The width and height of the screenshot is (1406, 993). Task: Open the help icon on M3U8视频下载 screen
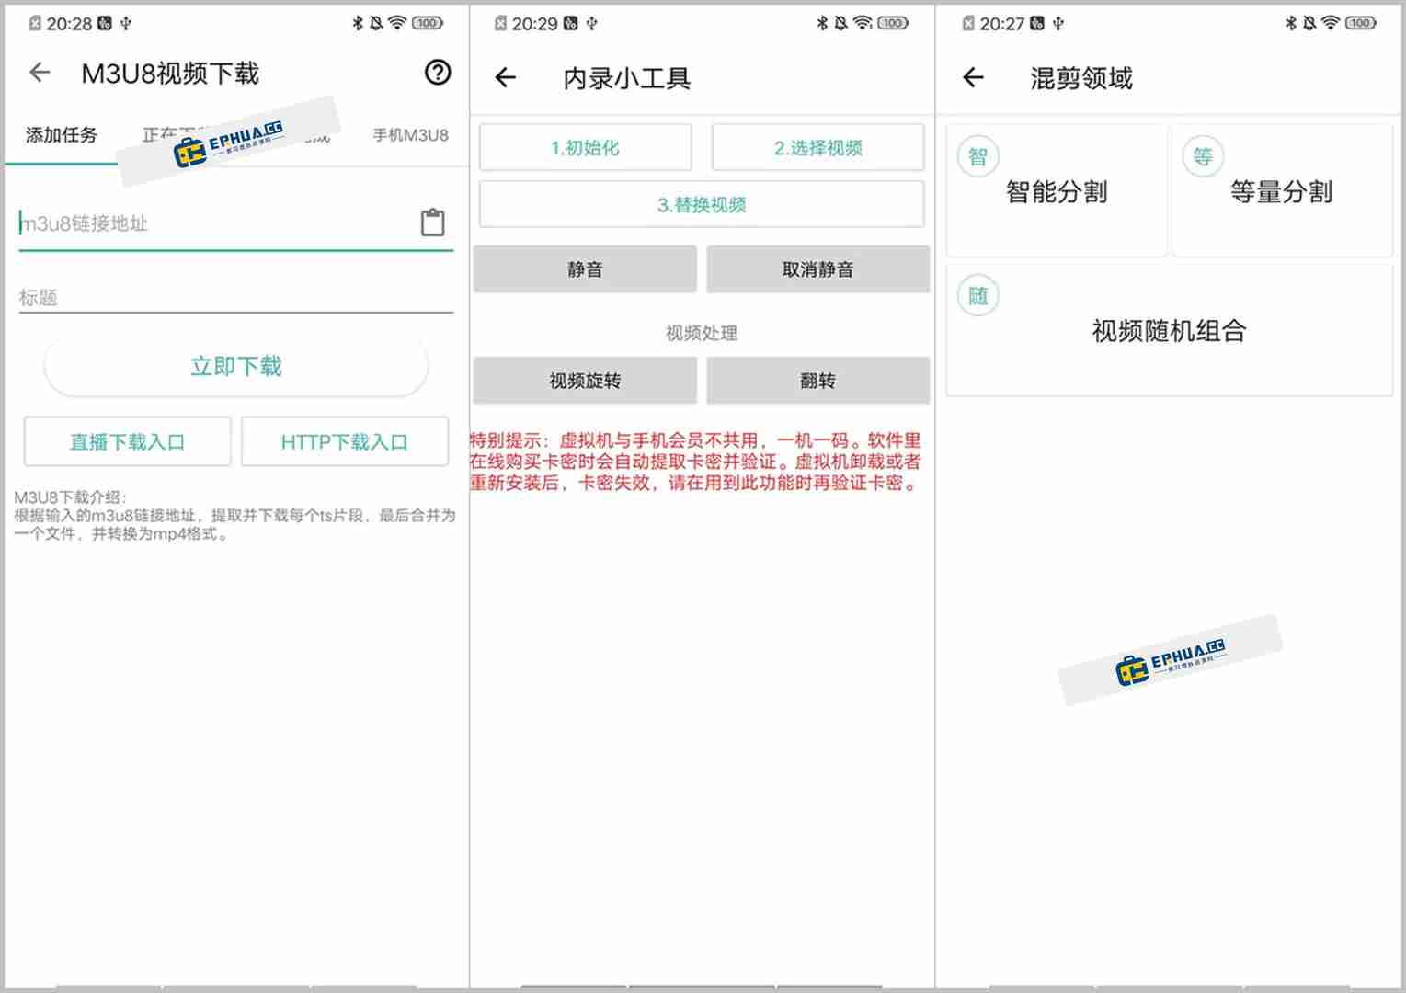coord(439,73)
